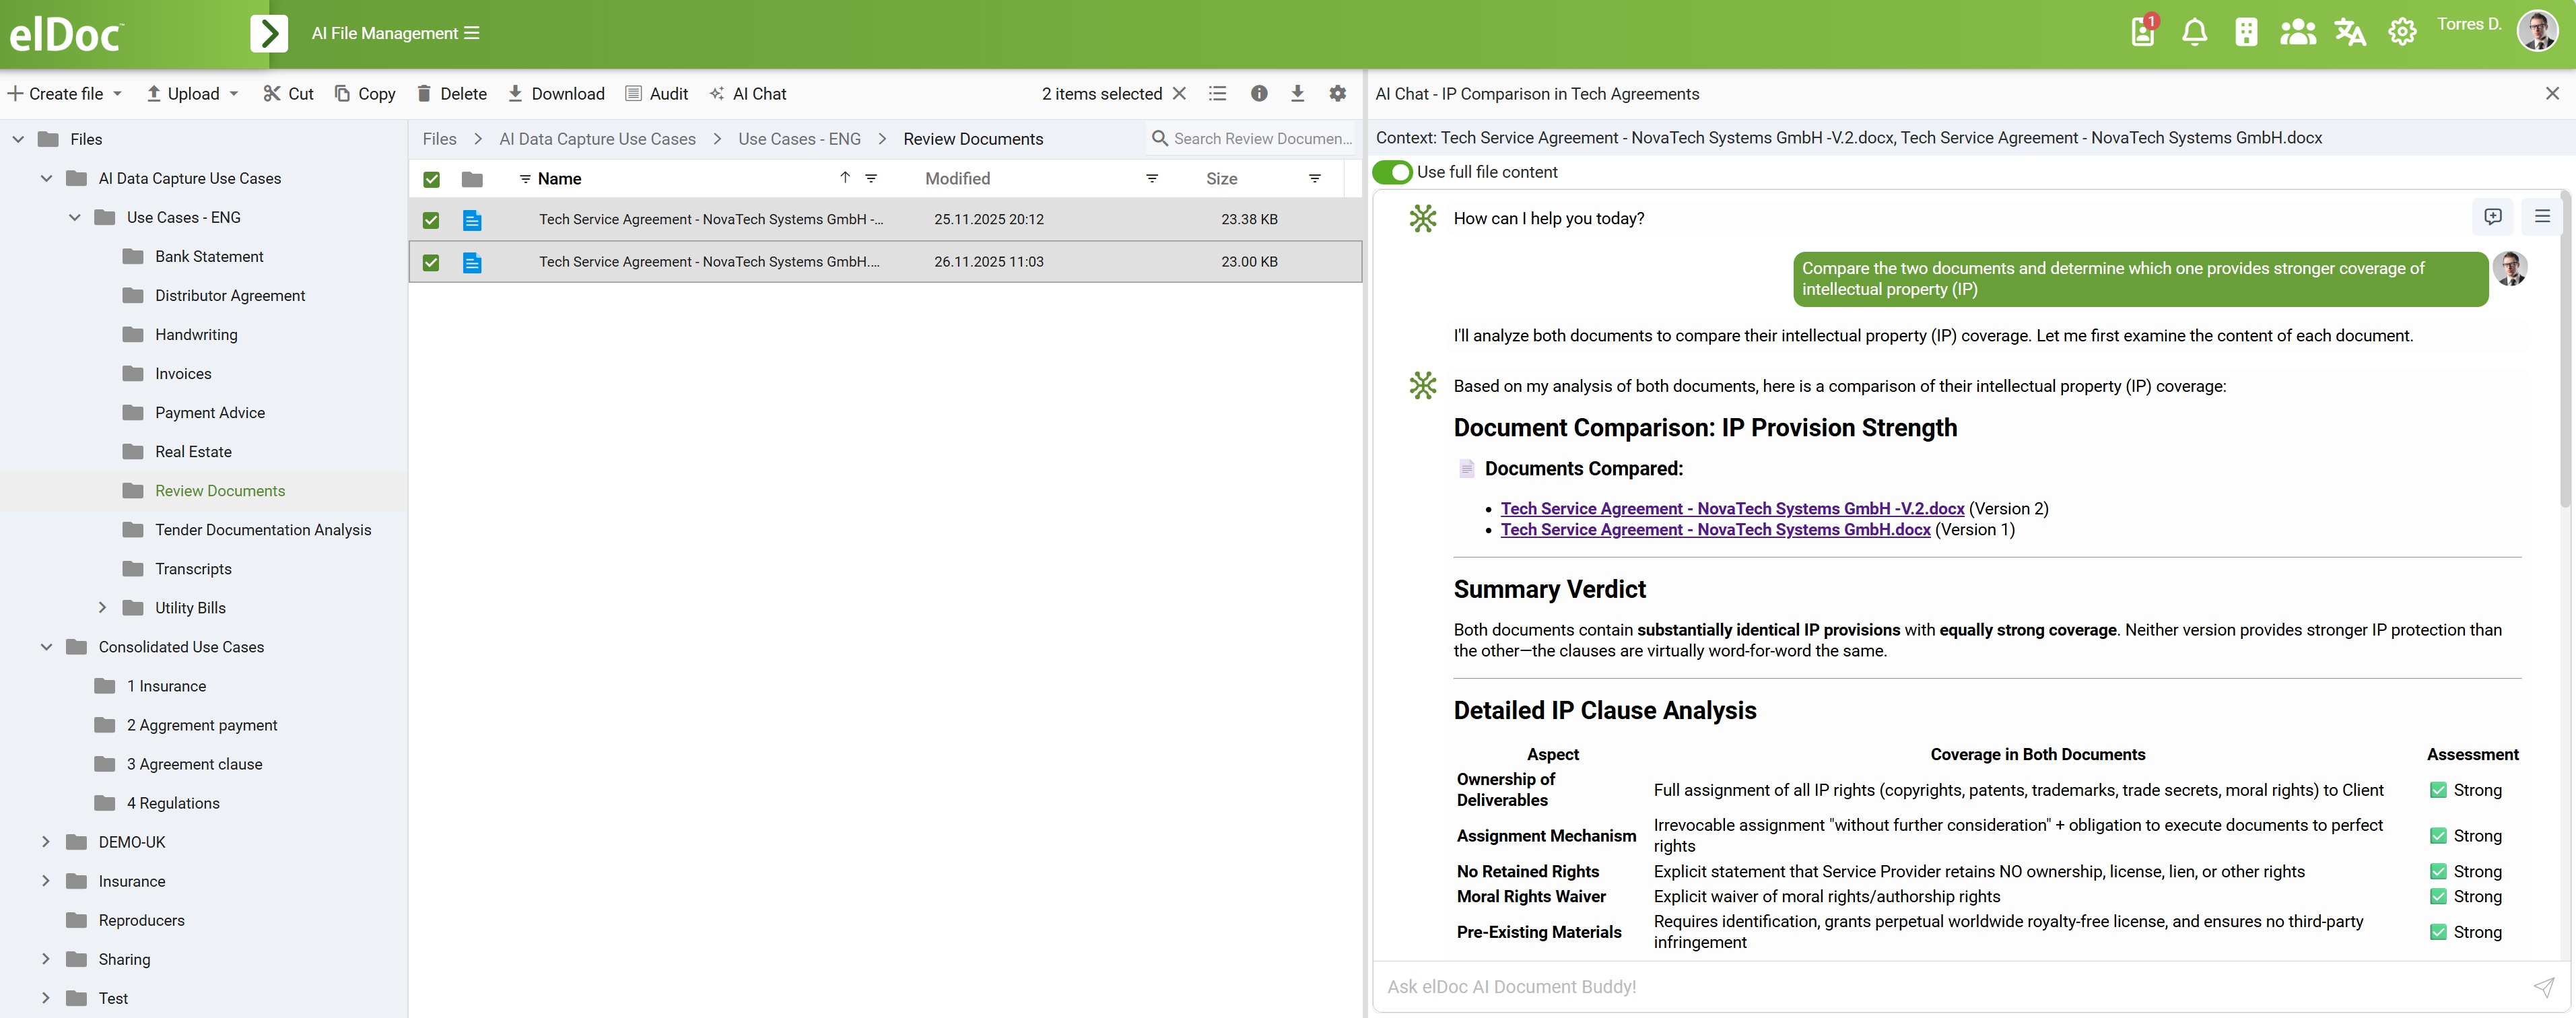This screenshot has width=2576, height=1018.
Task: Open the list view options icon
Action: click(x=1217, y=94)
